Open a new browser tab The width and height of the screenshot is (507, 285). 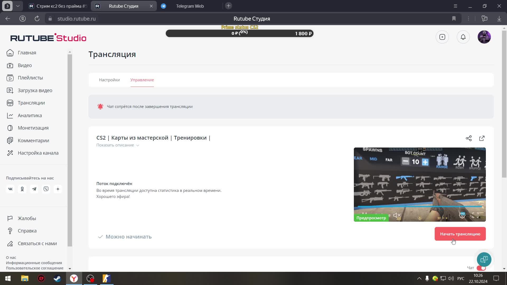(228, 6)
